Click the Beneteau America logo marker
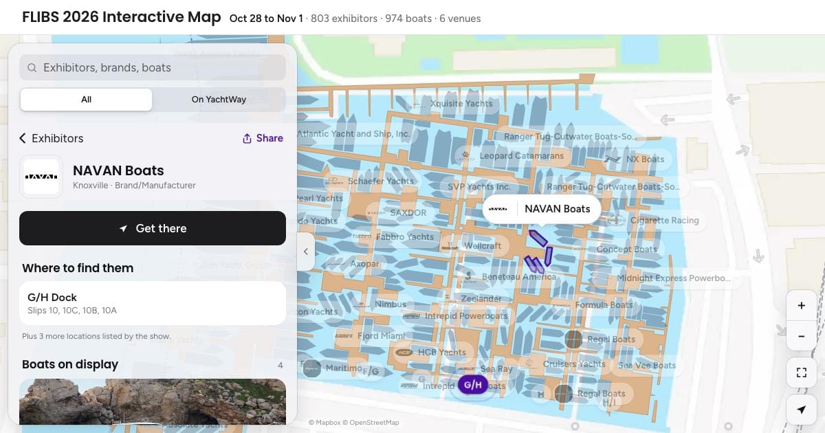Image resolution: width=825 pixels, height=433 pixels. [x=469, y=277]
